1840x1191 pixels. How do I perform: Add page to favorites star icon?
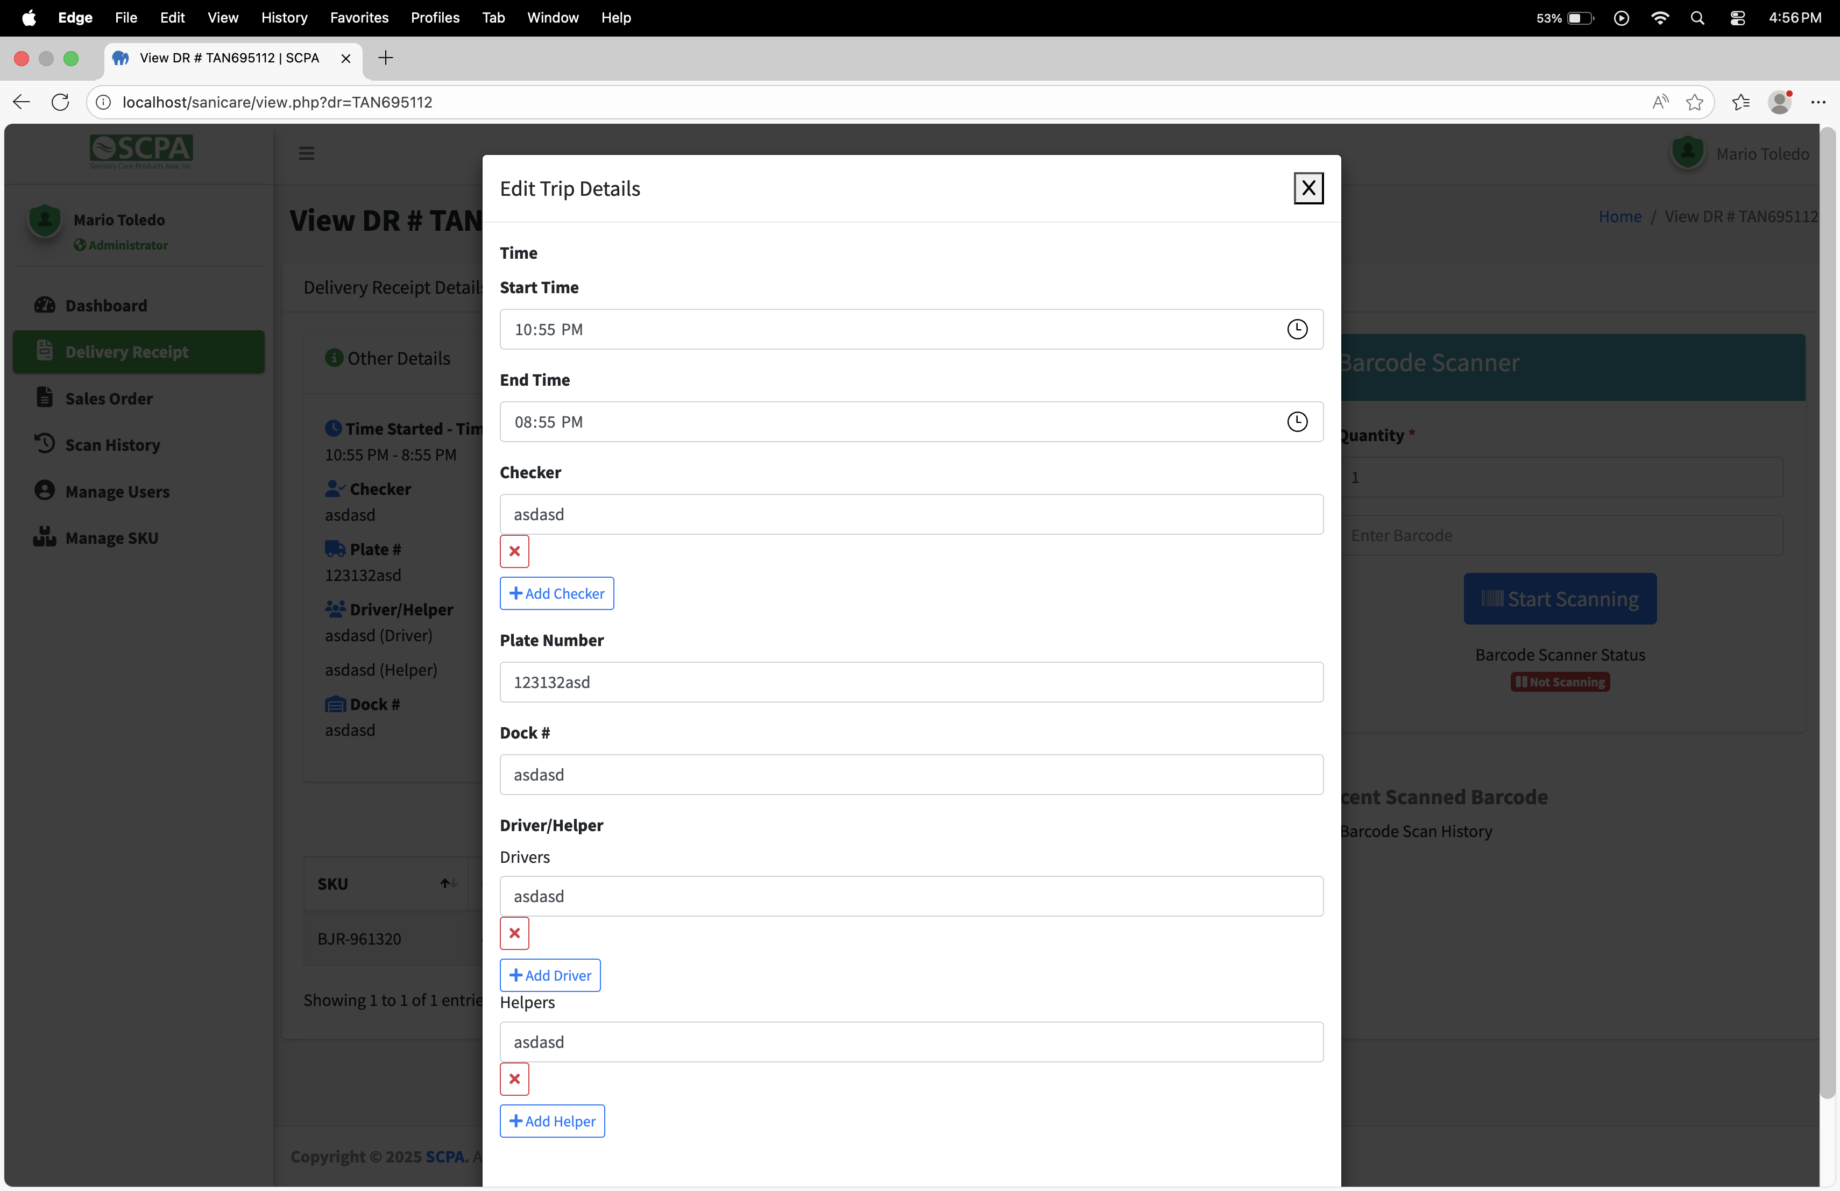click(1694, 102)
